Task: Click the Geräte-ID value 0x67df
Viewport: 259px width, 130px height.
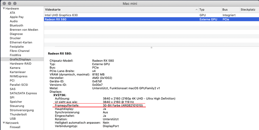Action: [x=98, y=81]
